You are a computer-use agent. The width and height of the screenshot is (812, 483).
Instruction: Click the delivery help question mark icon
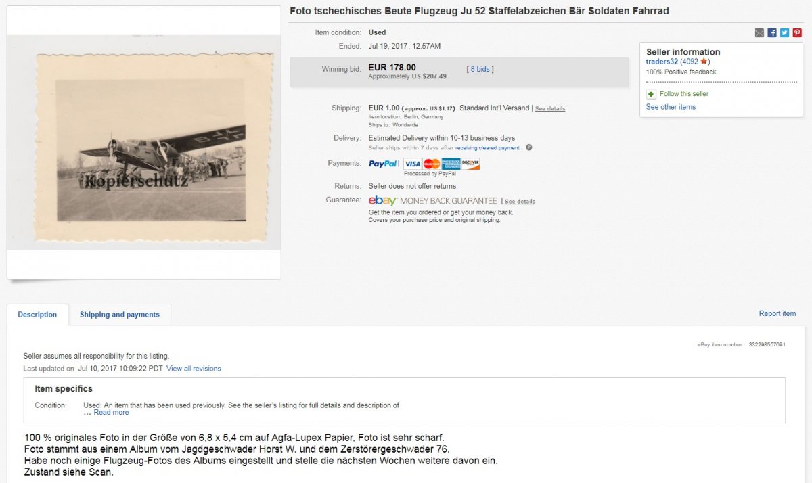(x=528, y=147)
